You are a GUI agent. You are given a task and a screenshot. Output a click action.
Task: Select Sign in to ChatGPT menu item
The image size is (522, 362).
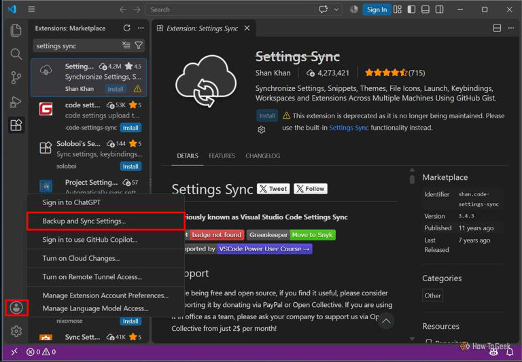[105, 202]
